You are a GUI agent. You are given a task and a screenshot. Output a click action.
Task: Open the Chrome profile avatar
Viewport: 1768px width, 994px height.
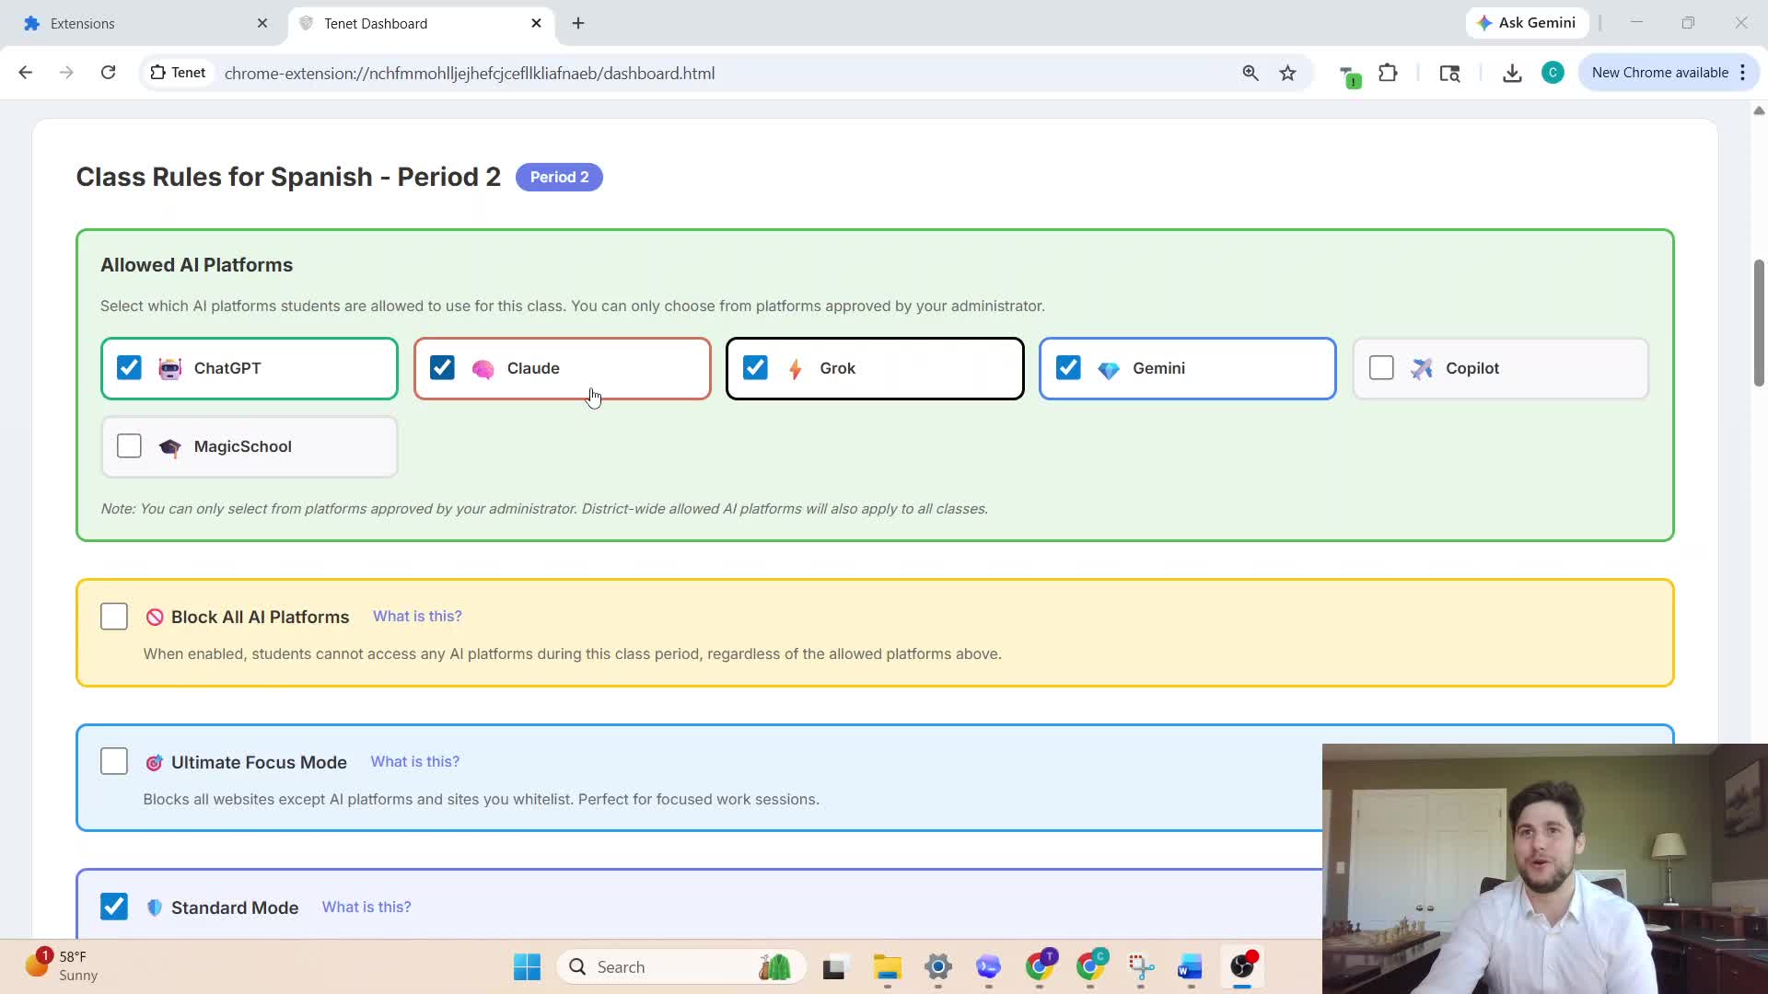coord(1553,73)
